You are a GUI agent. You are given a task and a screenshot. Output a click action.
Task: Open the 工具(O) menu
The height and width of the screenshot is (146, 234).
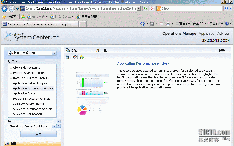(x=216, y=24)
